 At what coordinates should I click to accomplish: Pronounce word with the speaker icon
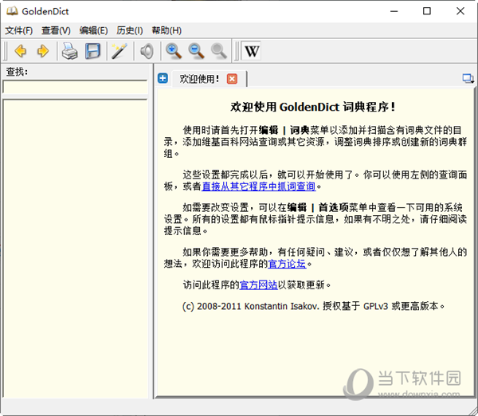click(x=147, y=51)
